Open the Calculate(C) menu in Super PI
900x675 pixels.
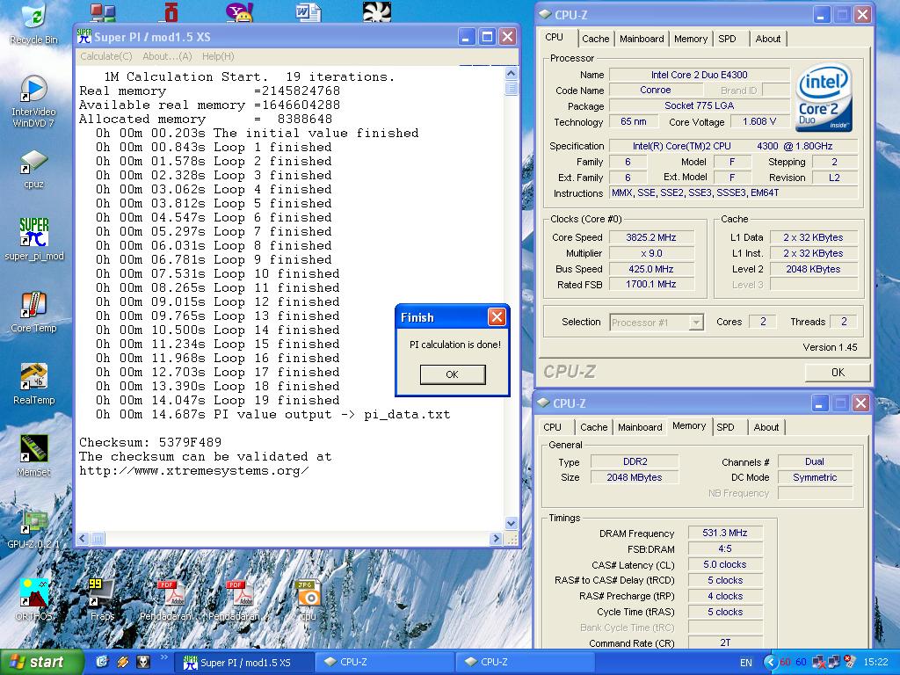coord(106,56)
